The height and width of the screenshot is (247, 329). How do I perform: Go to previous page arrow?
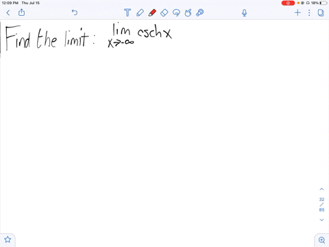click(x=321, y=189)
